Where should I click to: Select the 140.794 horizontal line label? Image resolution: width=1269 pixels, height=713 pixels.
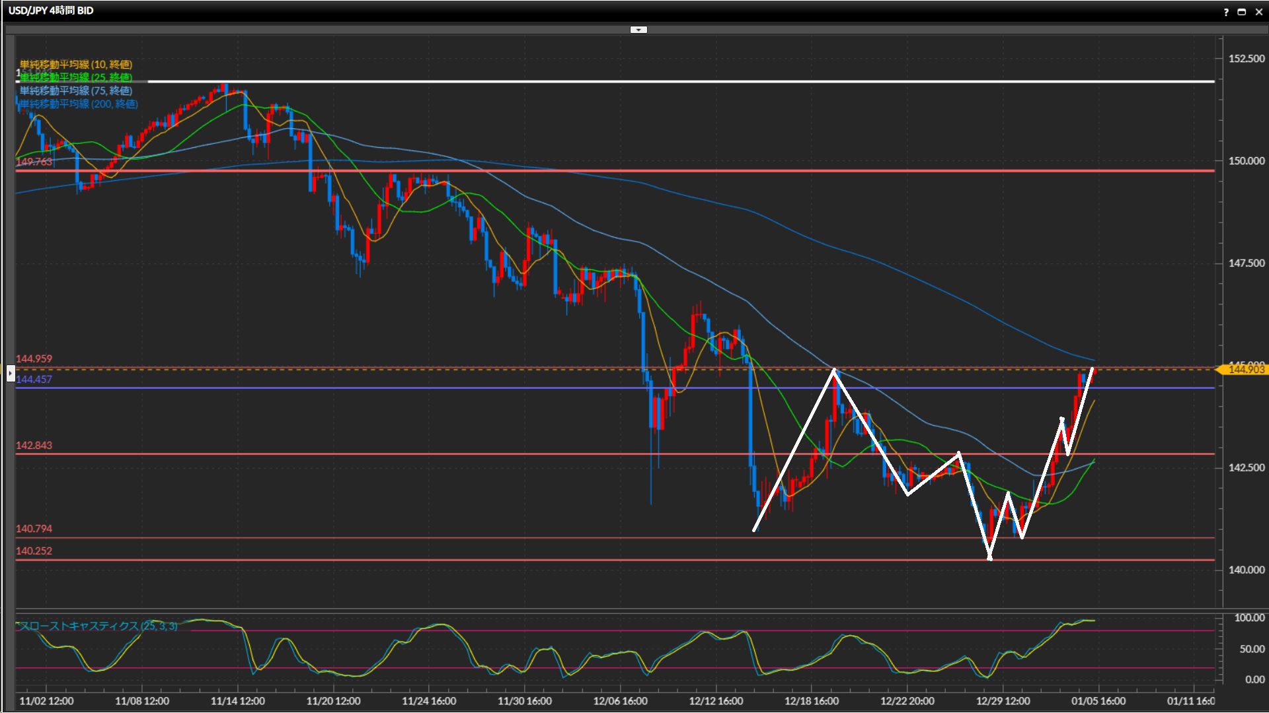click(x=34, y=529)
